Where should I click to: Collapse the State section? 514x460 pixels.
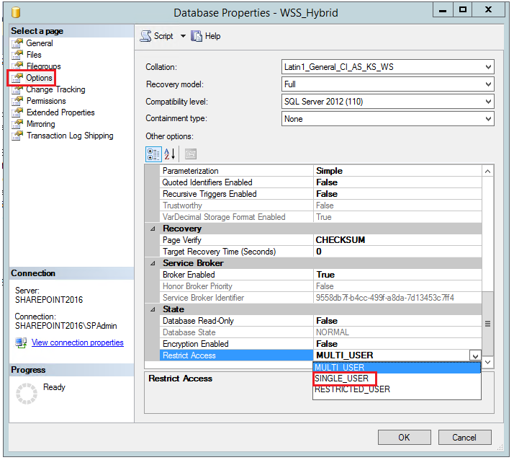pyautogui.click(x=153, y=309)
